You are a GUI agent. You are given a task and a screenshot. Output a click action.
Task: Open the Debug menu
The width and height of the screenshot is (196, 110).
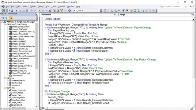pos(40,7)
